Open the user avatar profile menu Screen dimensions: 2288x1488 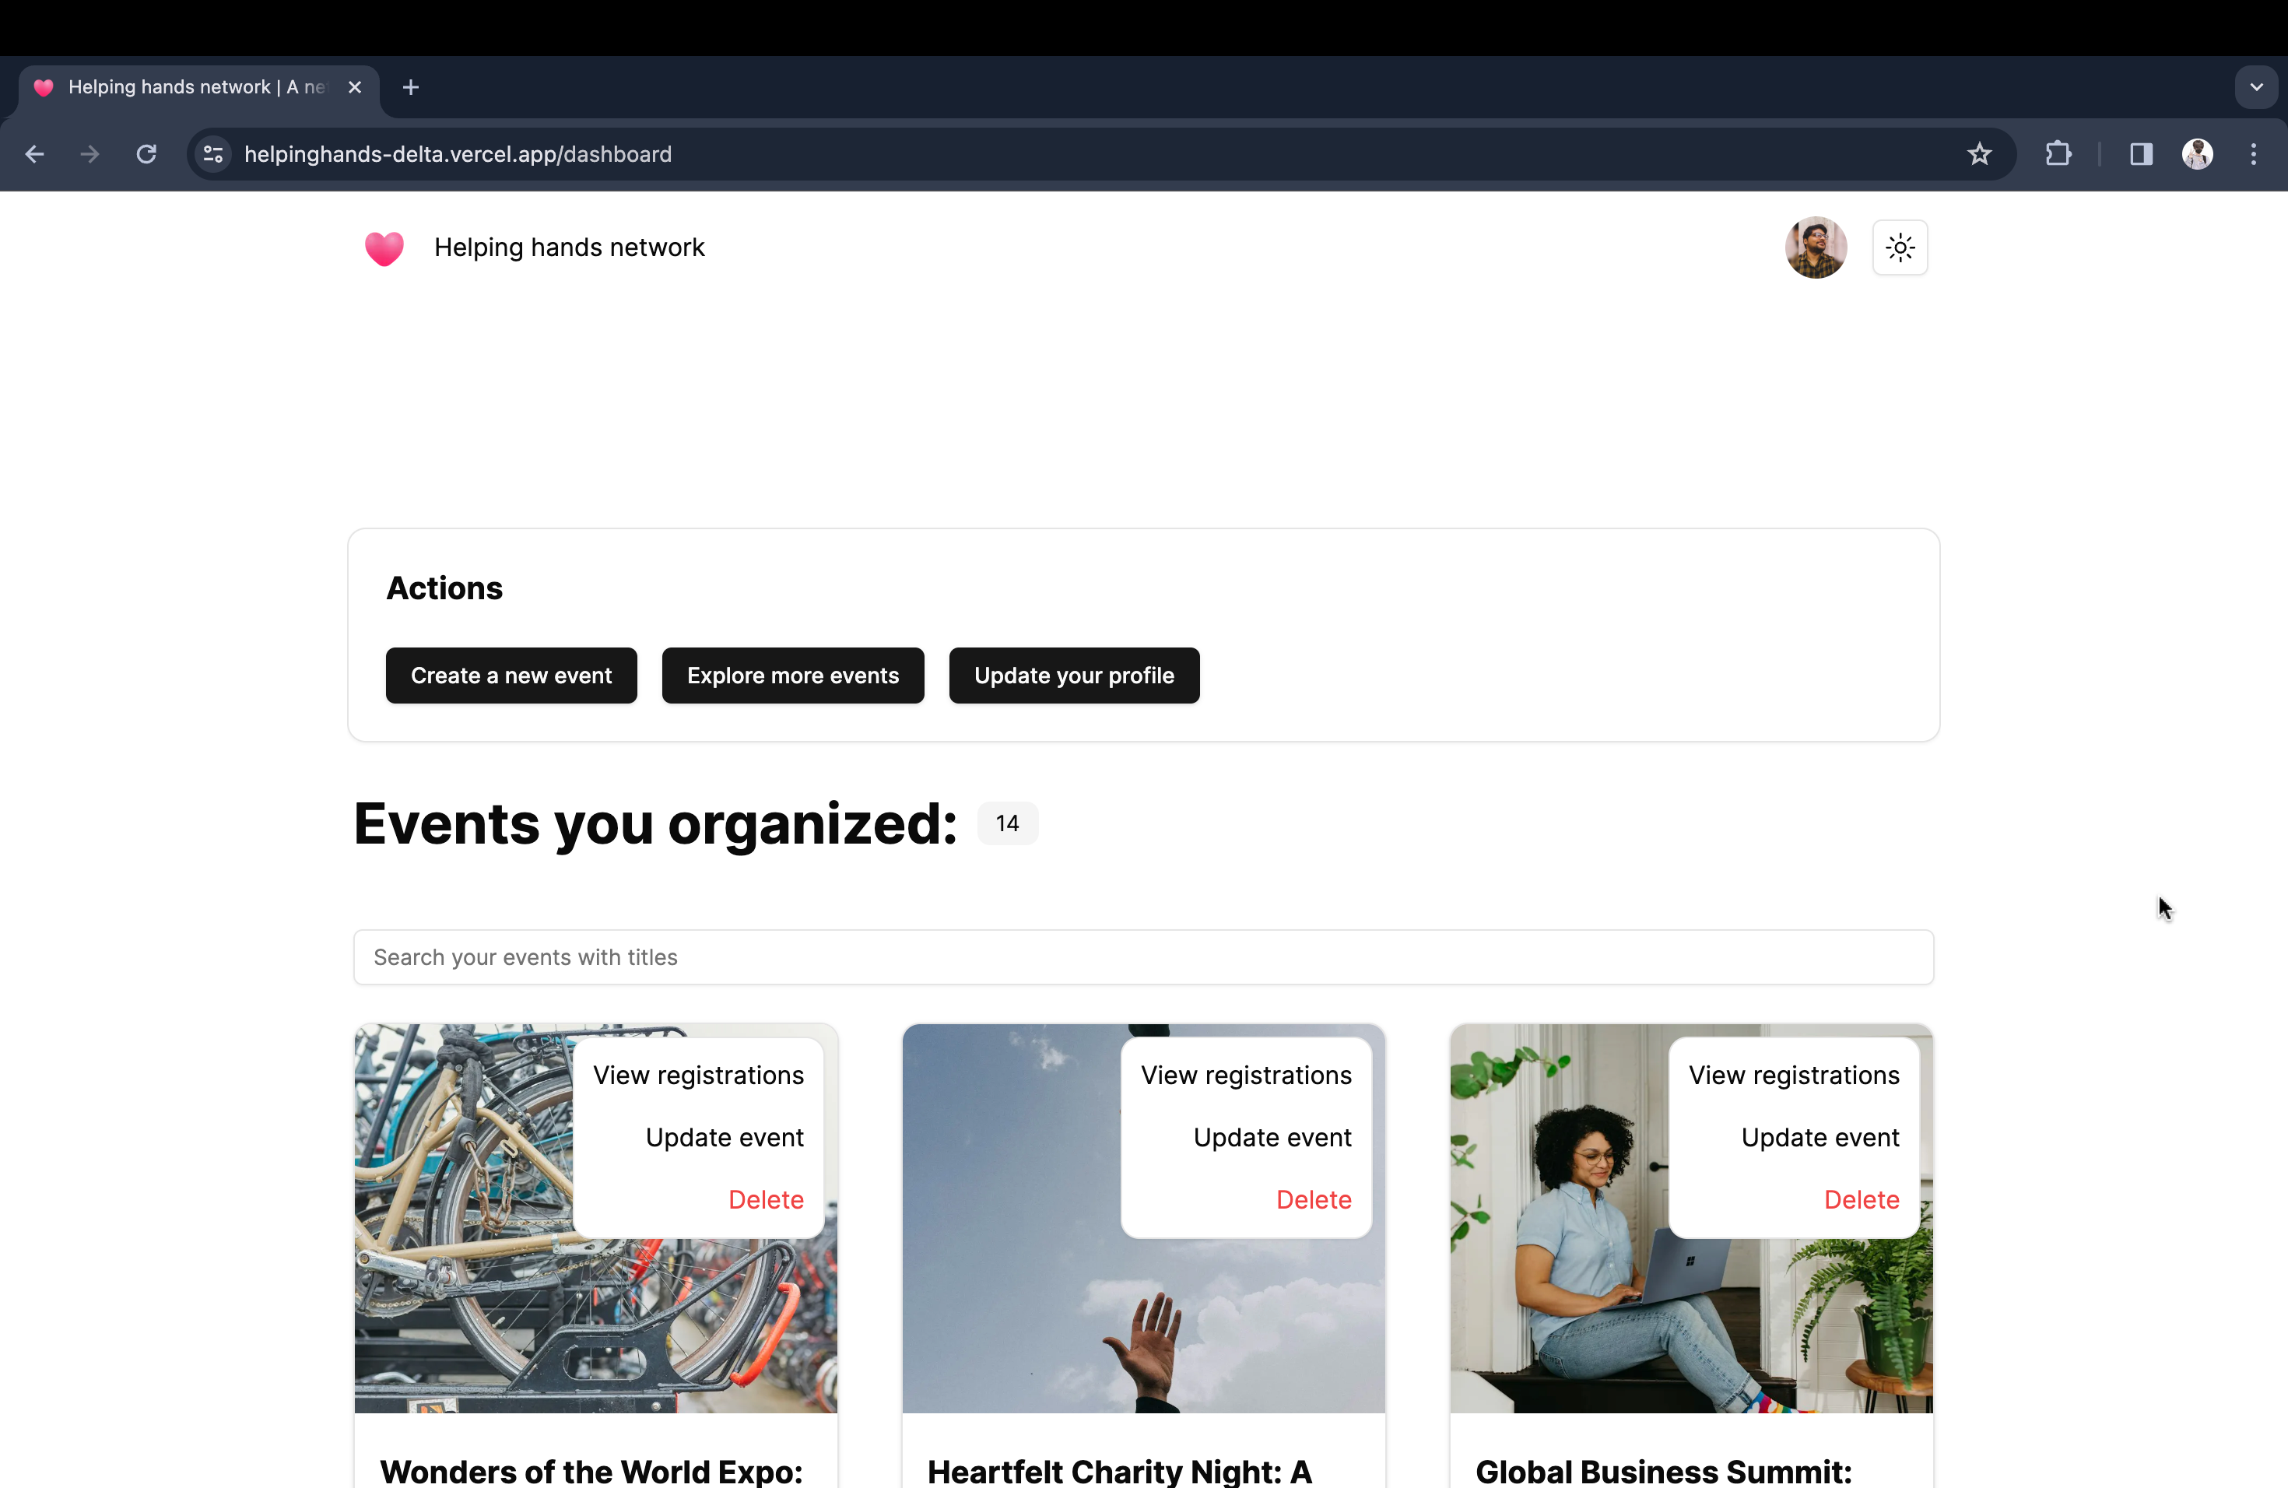tap(1815, 248)
